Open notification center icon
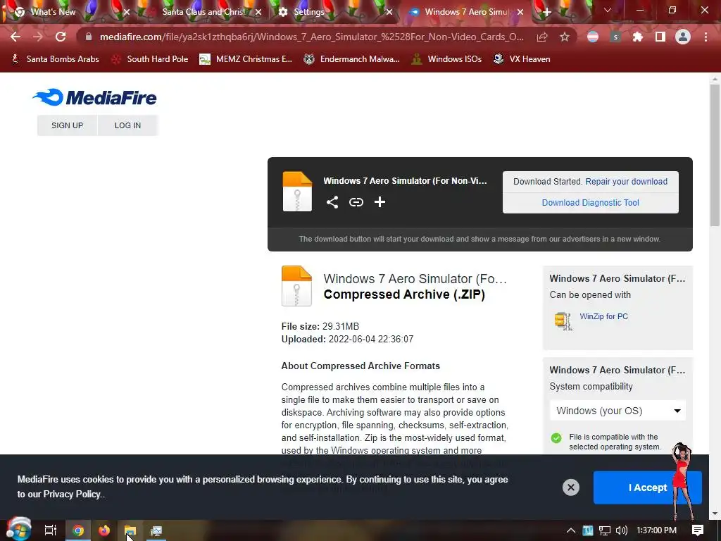The width and height of the screenshot is (721, 541). click(x=698, y=530)
